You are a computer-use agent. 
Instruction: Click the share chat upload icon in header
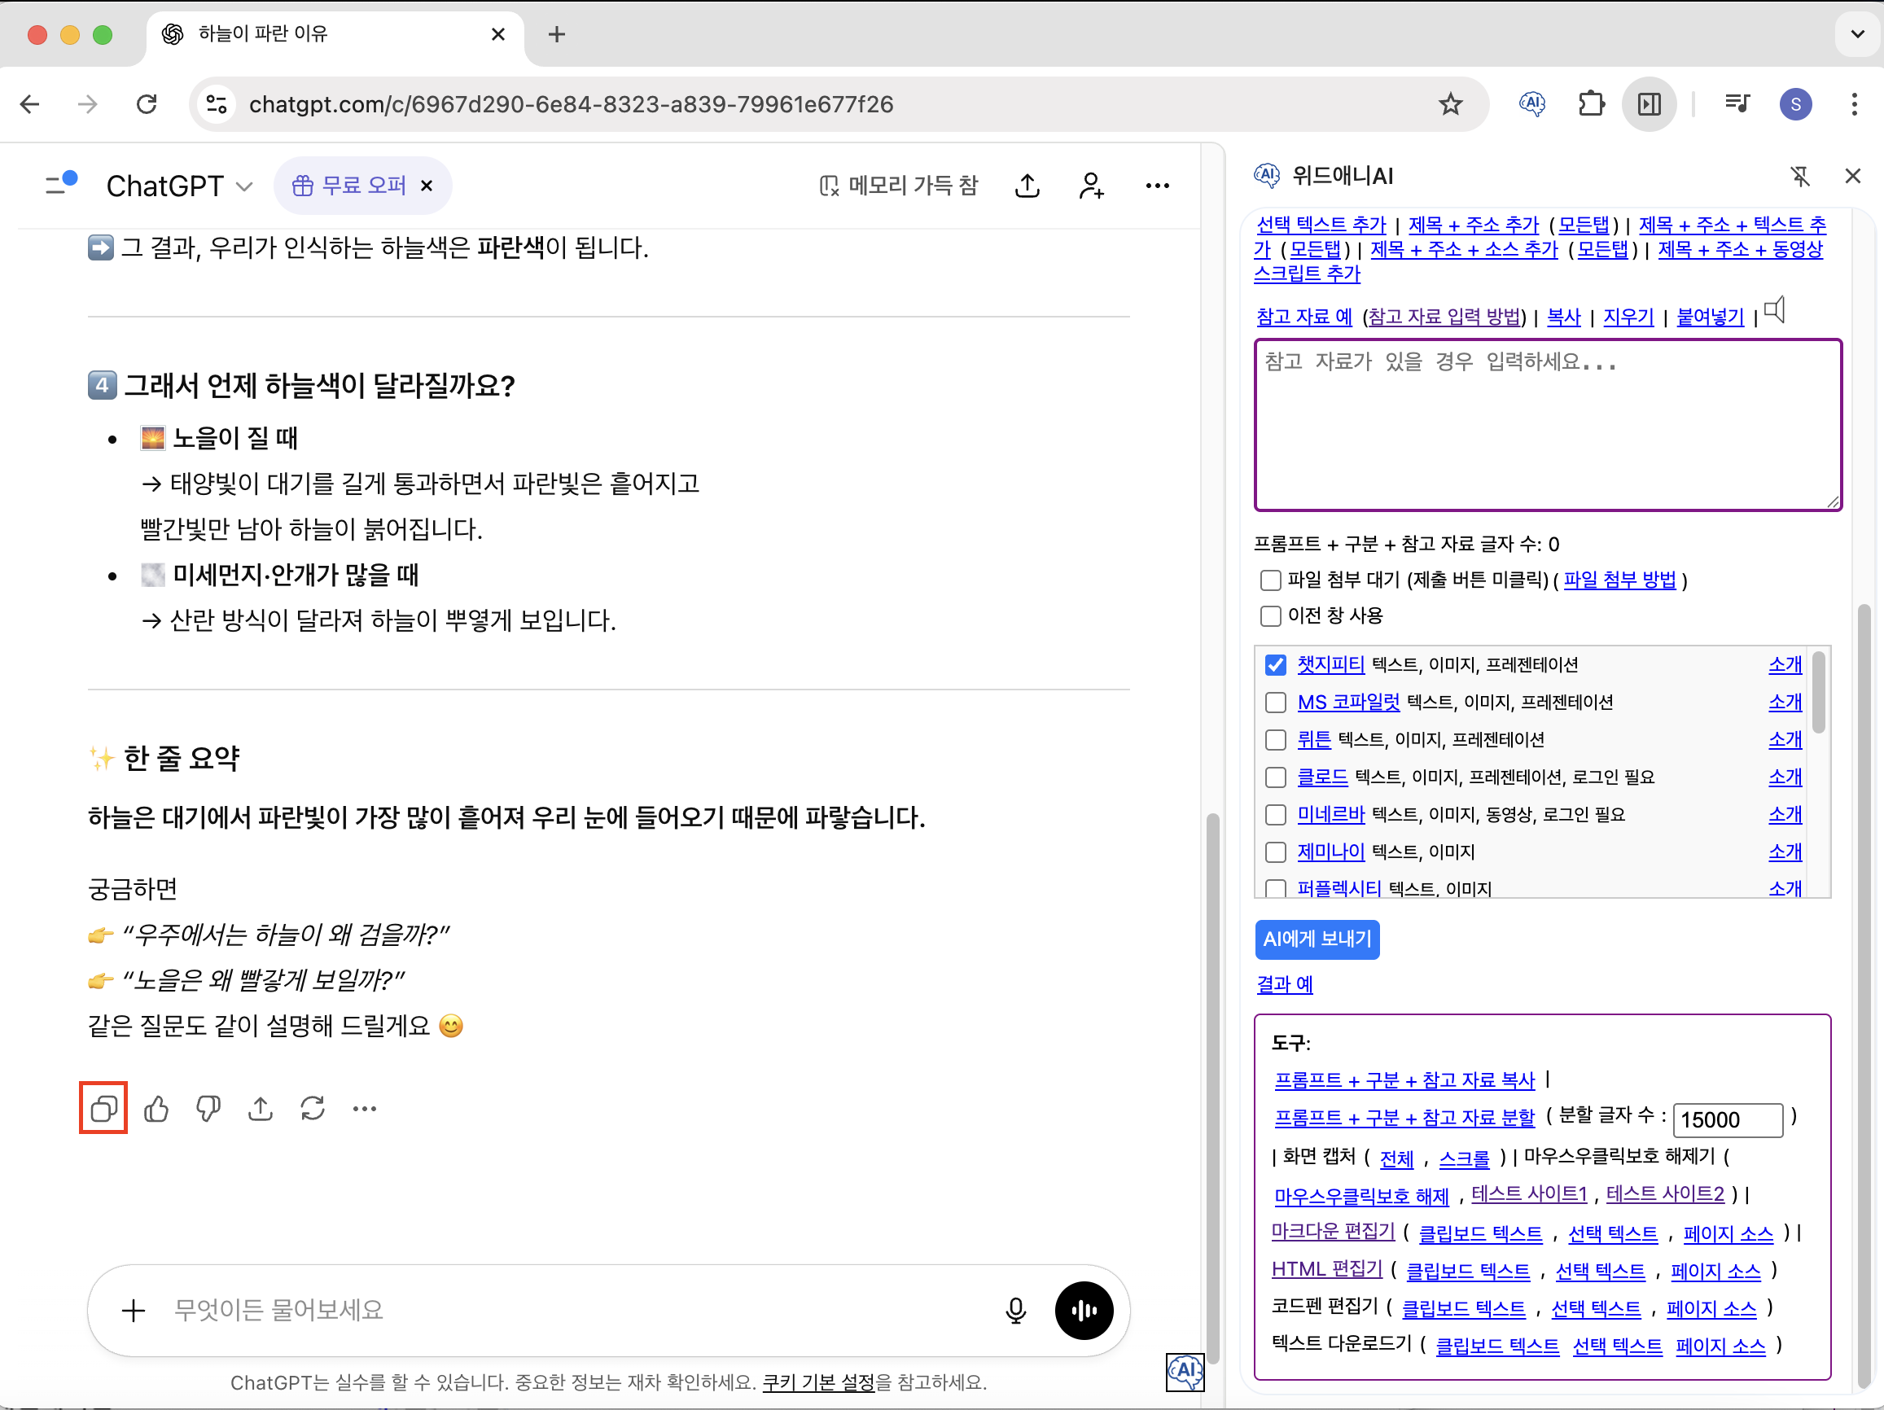coord(1028,186)
